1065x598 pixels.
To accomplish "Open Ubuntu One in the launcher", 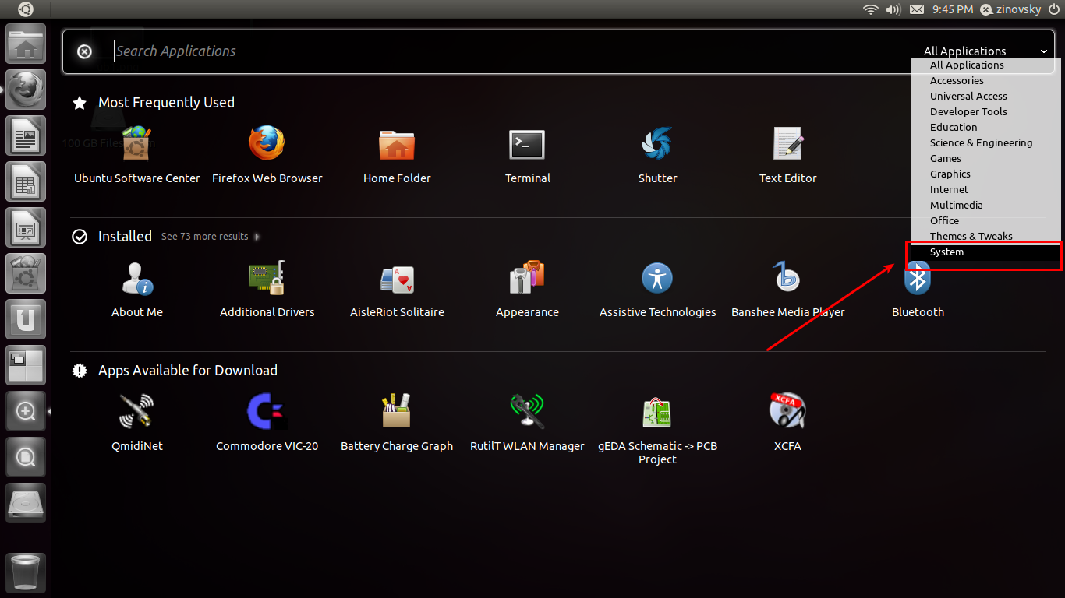I will (26, 319).
